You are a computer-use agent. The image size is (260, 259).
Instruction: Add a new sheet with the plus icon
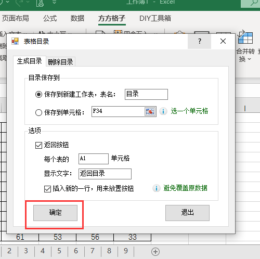[x=155, y=252]
